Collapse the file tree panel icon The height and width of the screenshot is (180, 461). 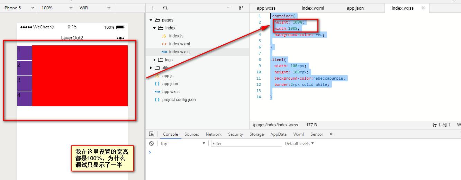point(242,8)
